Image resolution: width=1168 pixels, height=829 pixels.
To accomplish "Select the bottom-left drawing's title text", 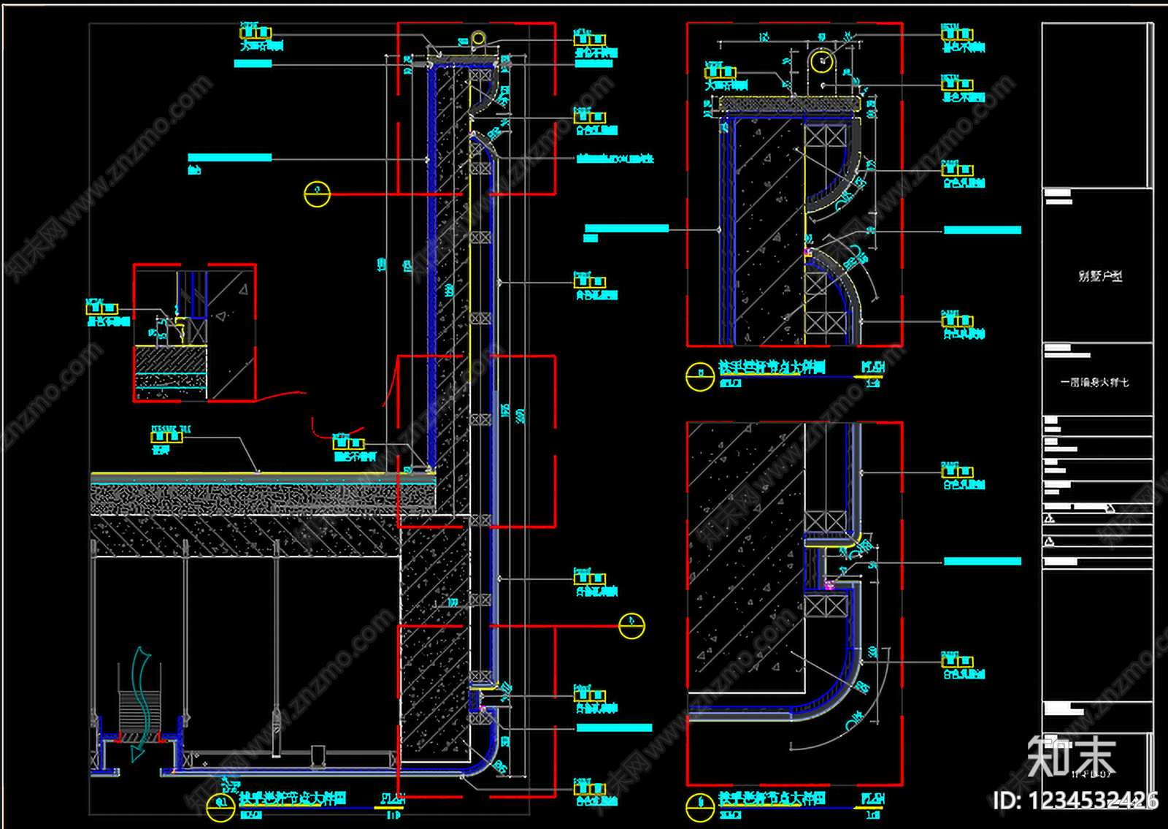I will tap(292, 798).
